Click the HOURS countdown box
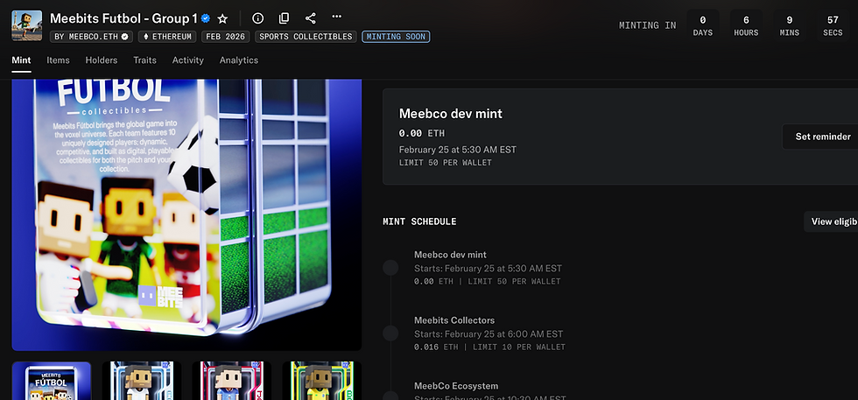858x400 pixels. (x=746, y=25)
